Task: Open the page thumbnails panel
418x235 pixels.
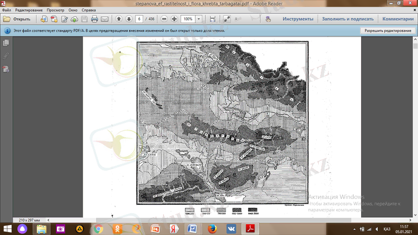Action: pos(6,43)
